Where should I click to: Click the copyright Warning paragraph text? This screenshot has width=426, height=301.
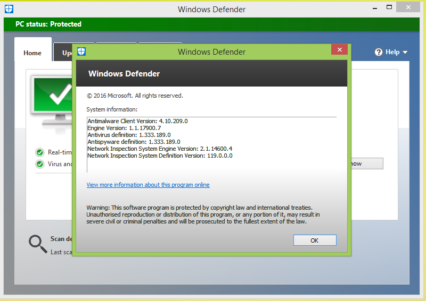(203, 214)
